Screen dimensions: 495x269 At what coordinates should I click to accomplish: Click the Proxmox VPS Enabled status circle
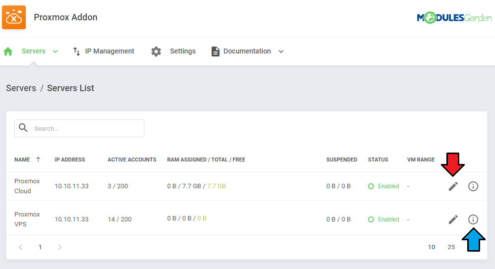point(371,219)
